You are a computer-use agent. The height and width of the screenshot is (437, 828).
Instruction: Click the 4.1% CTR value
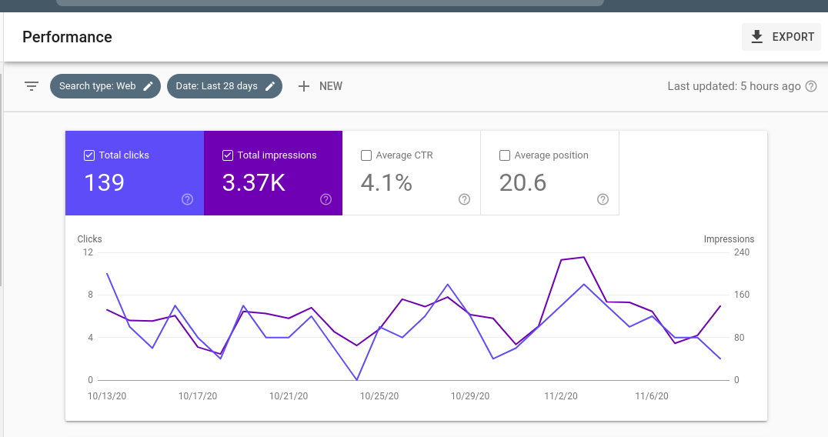tap(386, 182)
